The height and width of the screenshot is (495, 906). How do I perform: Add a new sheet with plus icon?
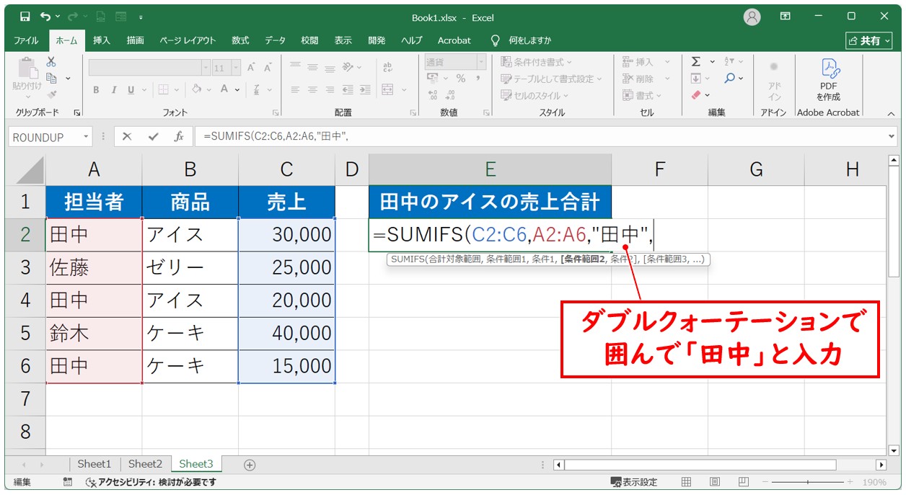tap(250, 465)
